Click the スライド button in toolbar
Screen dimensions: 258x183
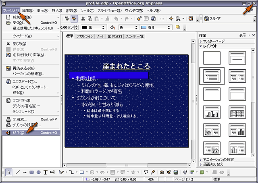(214, 19)
